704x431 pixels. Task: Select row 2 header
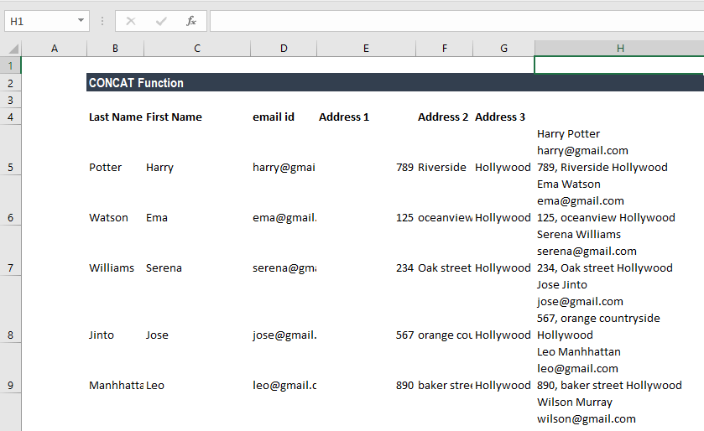click(10, 83)
